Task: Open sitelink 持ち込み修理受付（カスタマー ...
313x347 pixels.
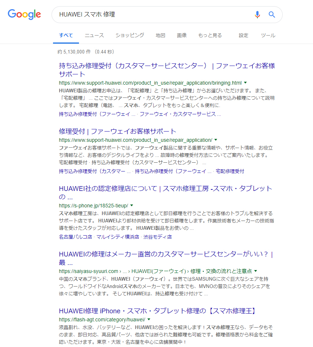Action: (x=95, y=171)
